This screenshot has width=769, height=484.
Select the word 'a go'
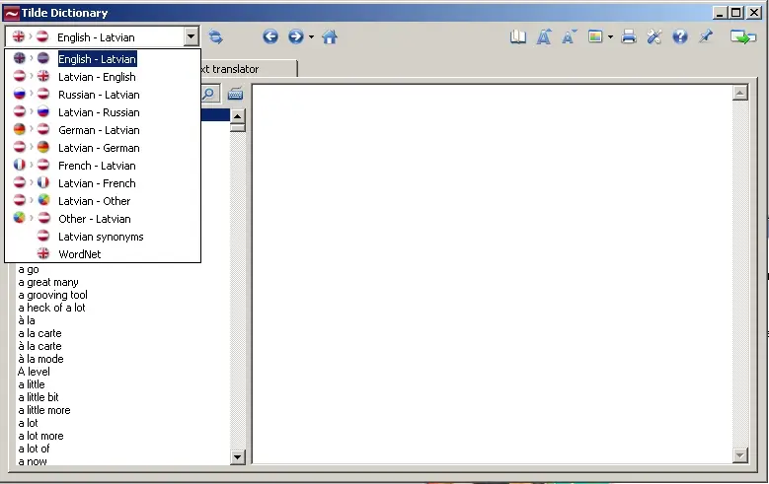click(29, 269)
